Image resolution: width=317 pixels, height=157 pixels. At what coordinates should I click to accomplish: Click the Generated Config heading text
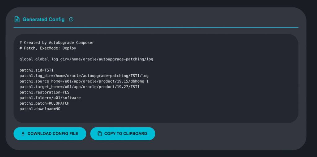click(x=44, y=20)
